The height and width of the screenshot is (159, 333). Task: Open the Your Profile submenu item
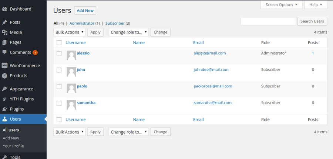coord(13,146)
